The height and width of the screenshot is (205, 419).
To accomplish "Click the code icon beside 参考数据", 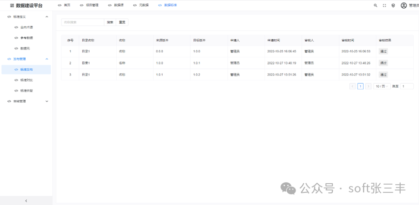I will pos(16,38).
